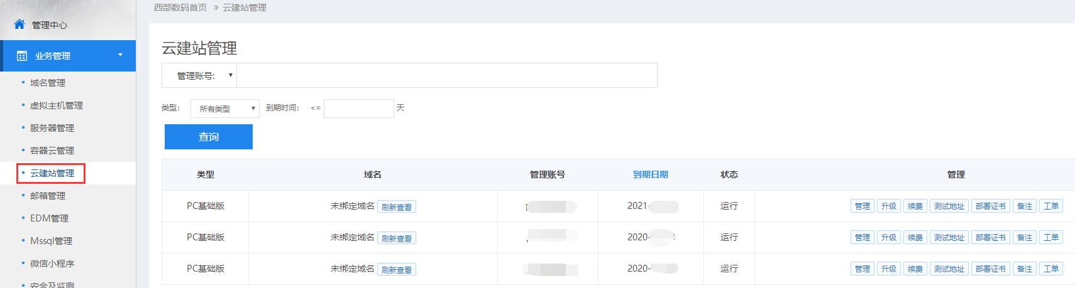Select 服务器管理 sidebar item
This screenshot has height=288, width=1075.
point(52,128)
